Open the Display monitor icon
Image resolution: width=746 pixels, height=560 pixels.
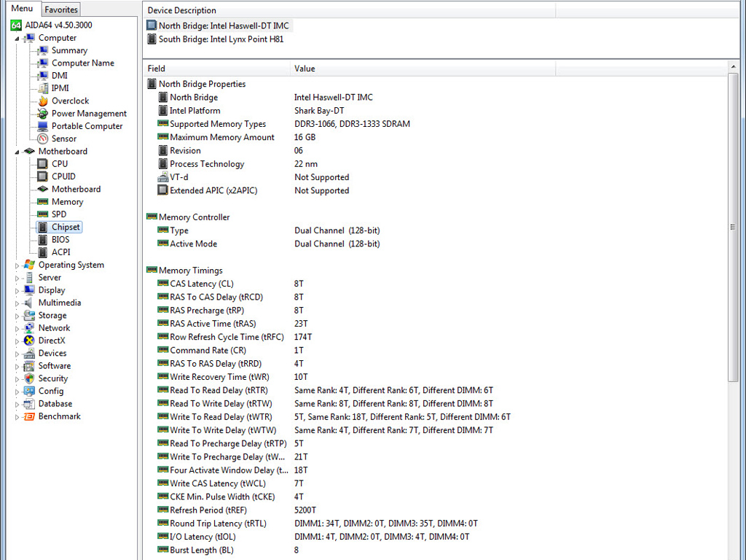[x=29, y=290]
